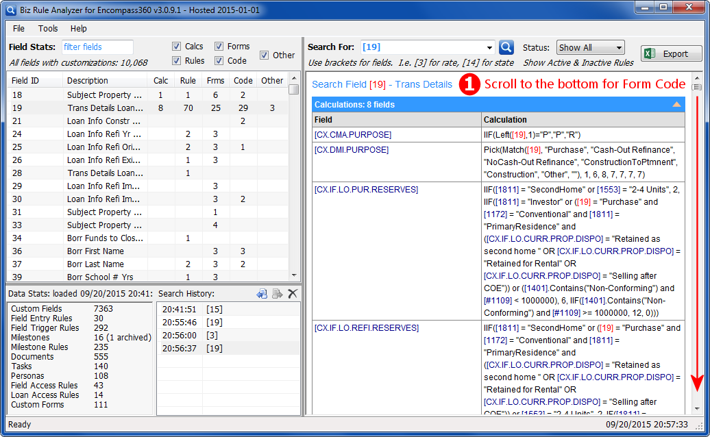
Task: Click the Field column header in results
Action: coord(397,120)
